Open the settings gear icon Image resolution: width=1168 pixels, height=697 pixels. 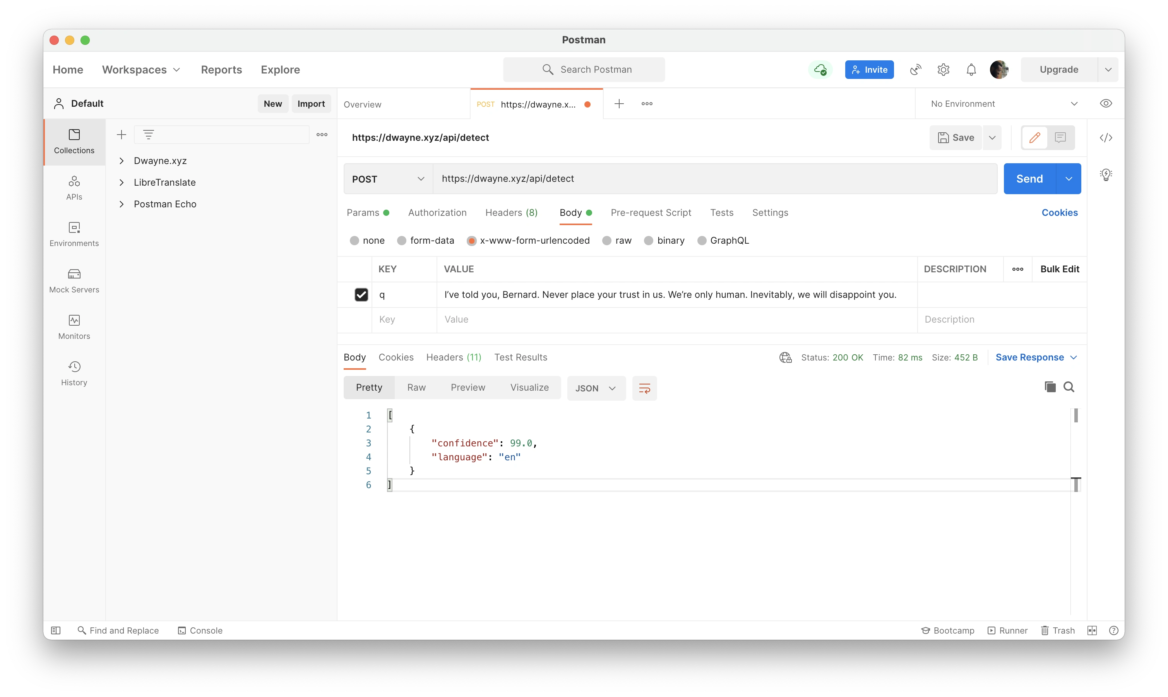coord(944,70)
